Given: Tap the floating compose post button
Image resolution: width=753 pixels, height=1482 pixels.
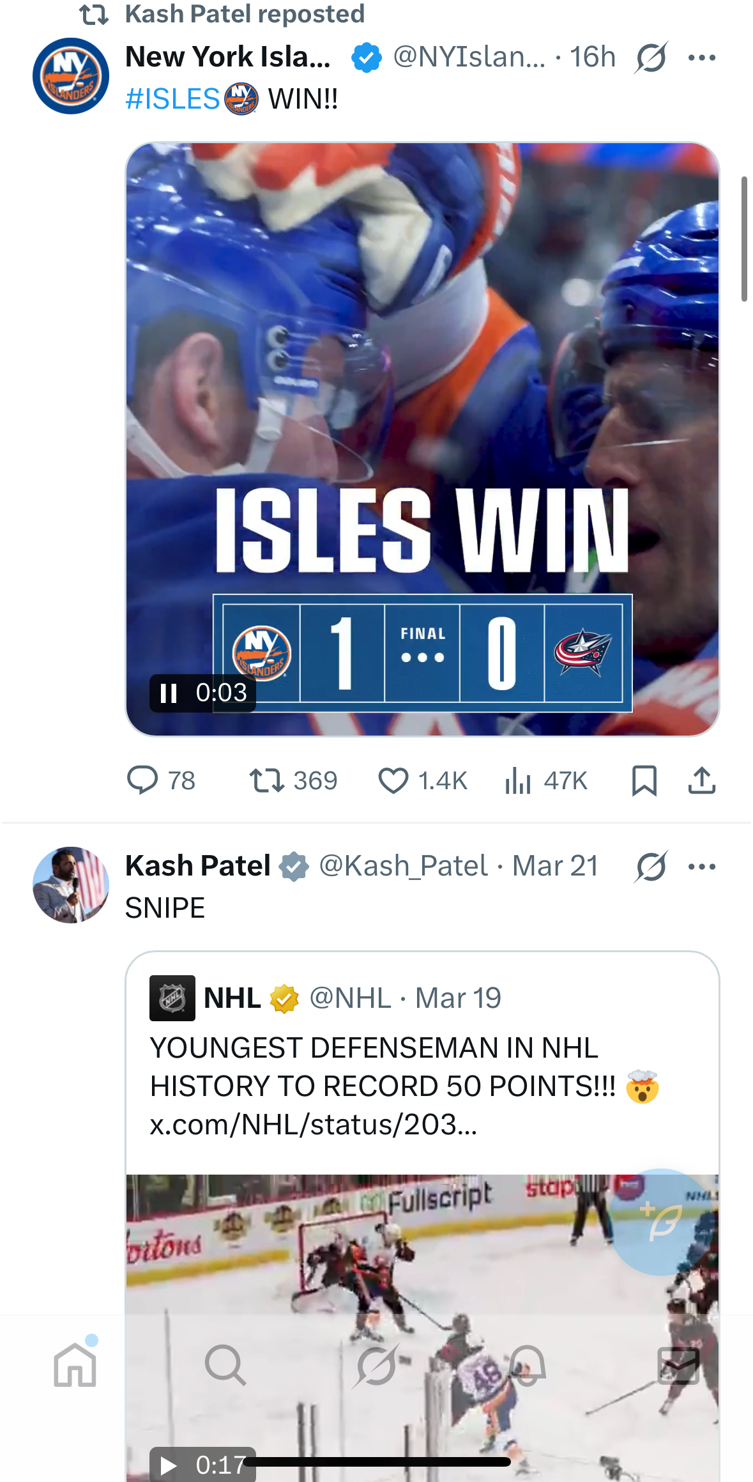Looking at the screenshot, I should (x=662, y=1221).
